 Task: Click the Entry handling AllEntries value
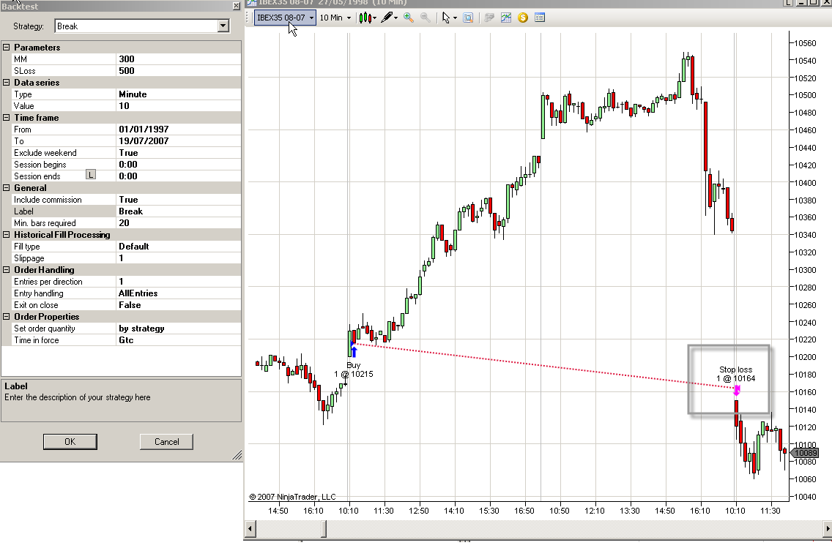pyautogui.click(x=178, y=293)
